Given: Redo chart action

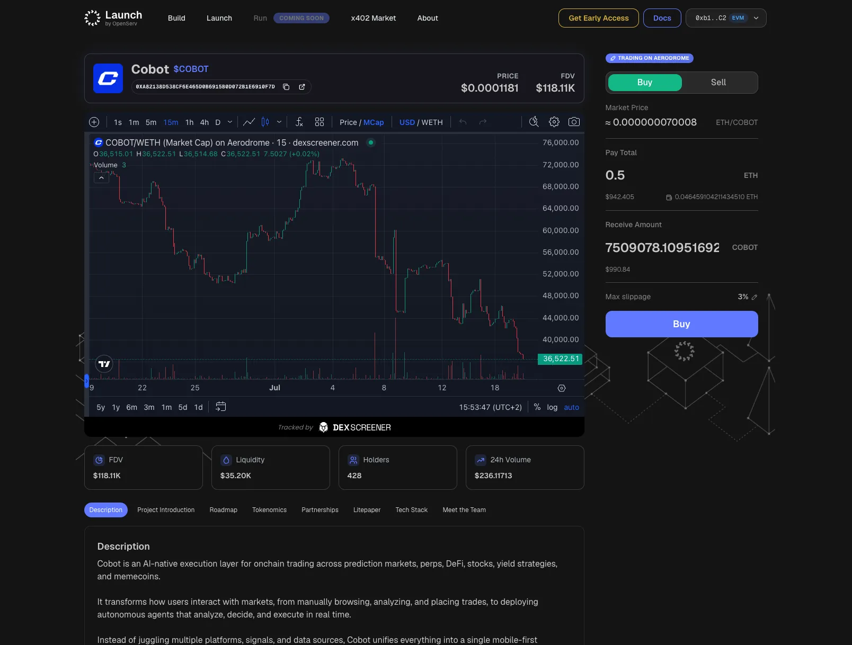Looking at the screenshot, I should tap(483, 122).
